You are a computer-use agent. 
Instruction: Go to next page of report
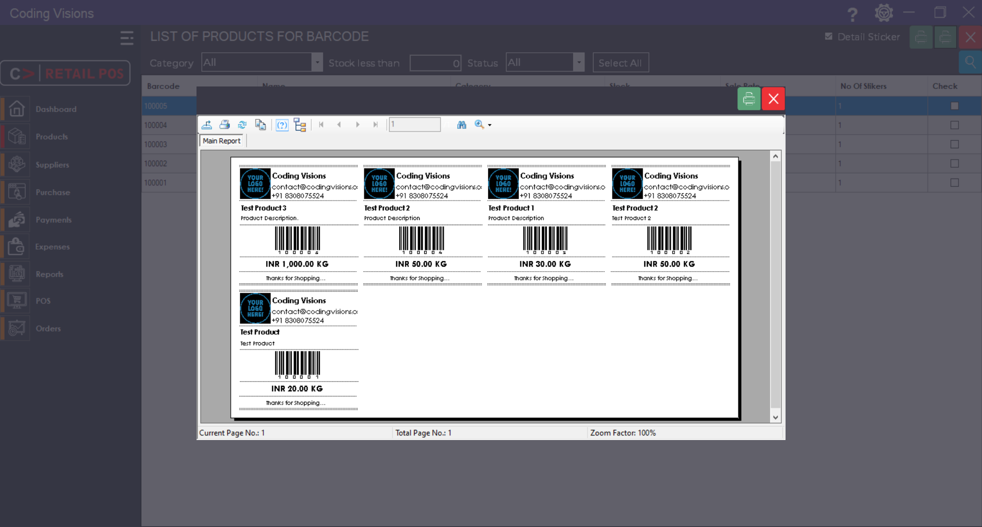tap(358, 125)
